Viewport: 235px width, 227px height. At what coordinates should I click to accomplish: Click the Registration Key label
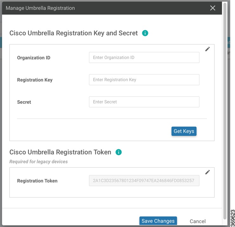coord(35,80)
